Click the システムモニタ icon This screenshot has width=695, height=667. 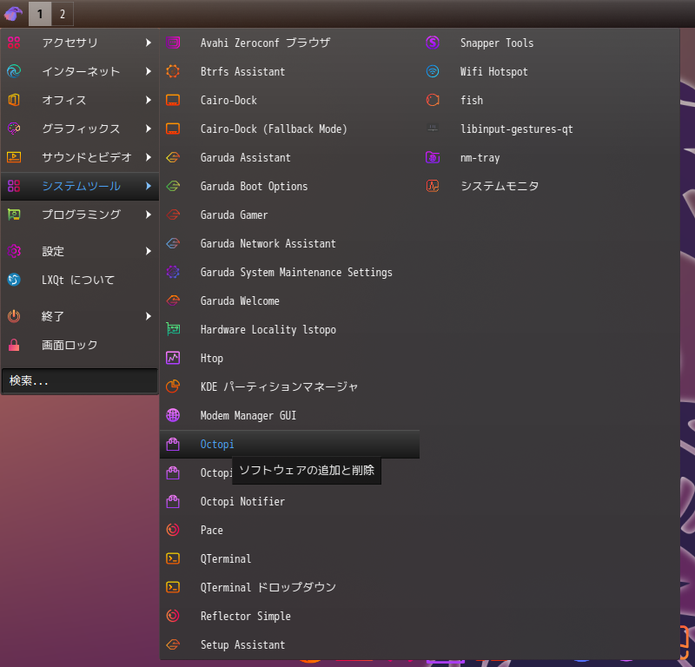pyautogui.click(x=433, y=186)
